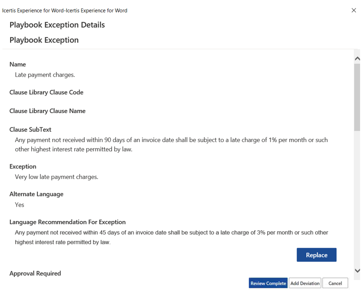The width and height of the screenshot is (361, 293).
Task: Click the scrollbar up arrow
Action: pyautogui.click(x=357, y=59)
